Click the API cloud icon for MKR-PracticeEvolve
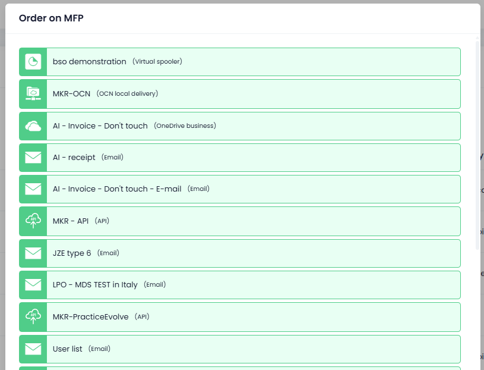484x370 pixels. point(33,317)
